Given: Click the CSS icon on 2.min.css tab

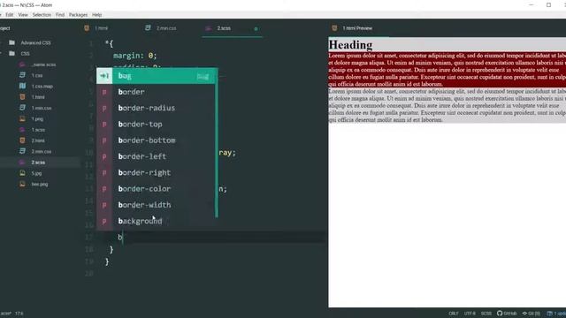Looking at the screenshot, I should (x=148, y=27).
